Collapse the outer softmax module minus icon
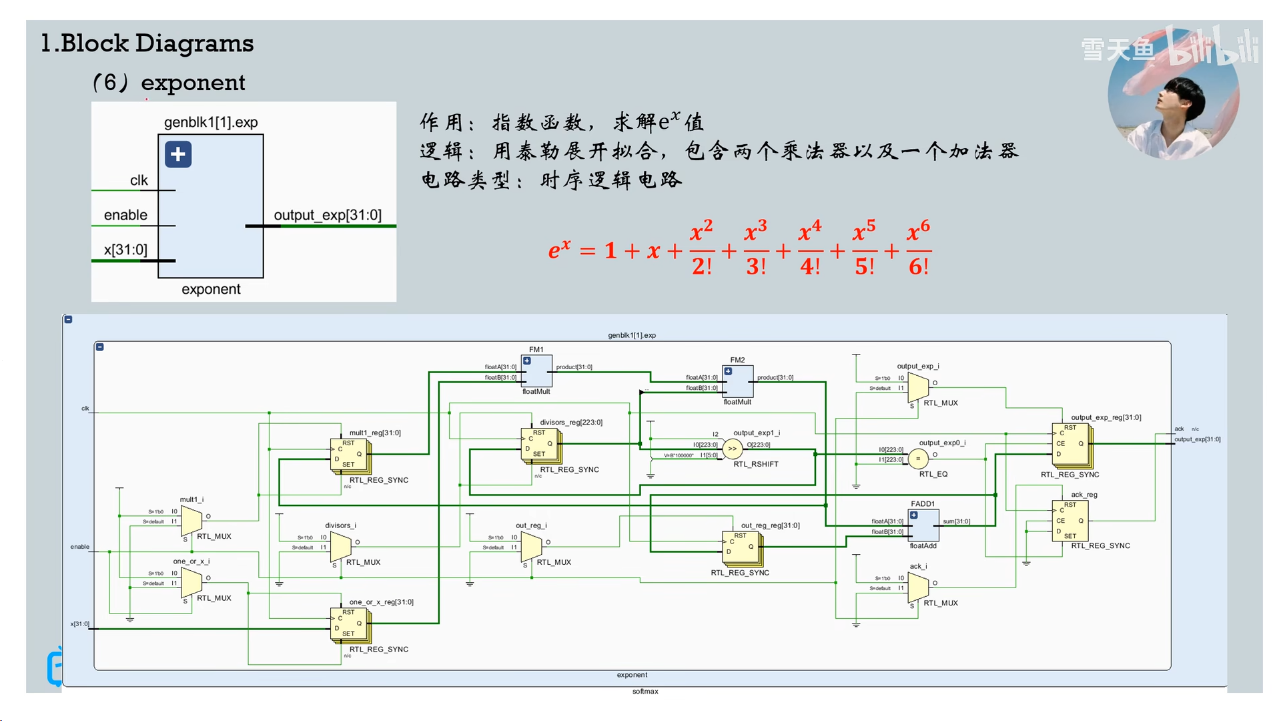 68,320
